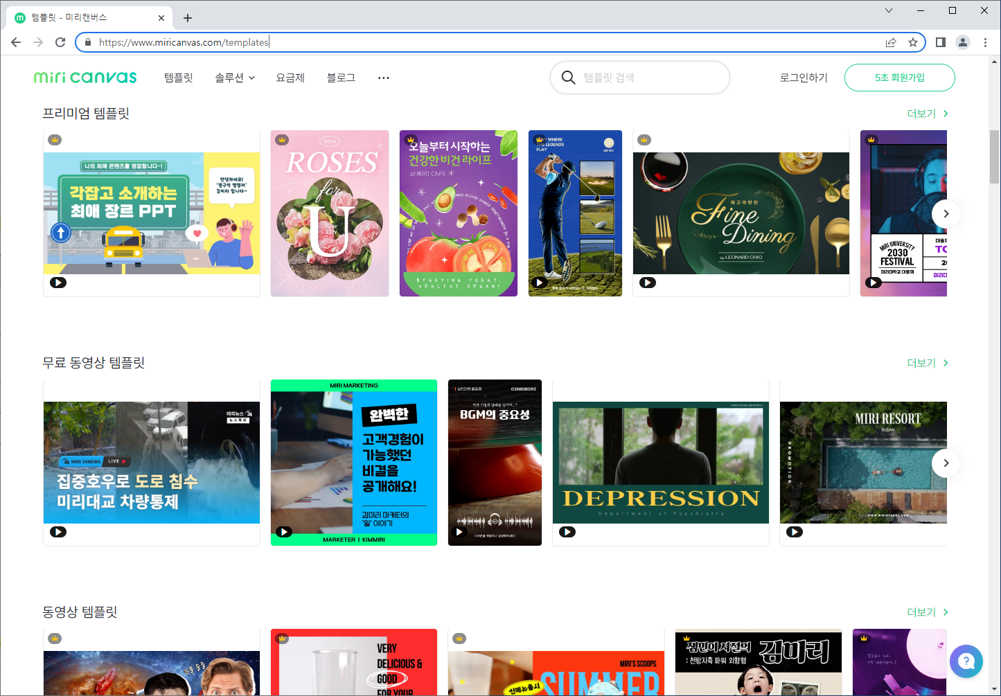
Task: Click 더보기 next to 무료 동영상 템플릿
Action: click(928, 363)
